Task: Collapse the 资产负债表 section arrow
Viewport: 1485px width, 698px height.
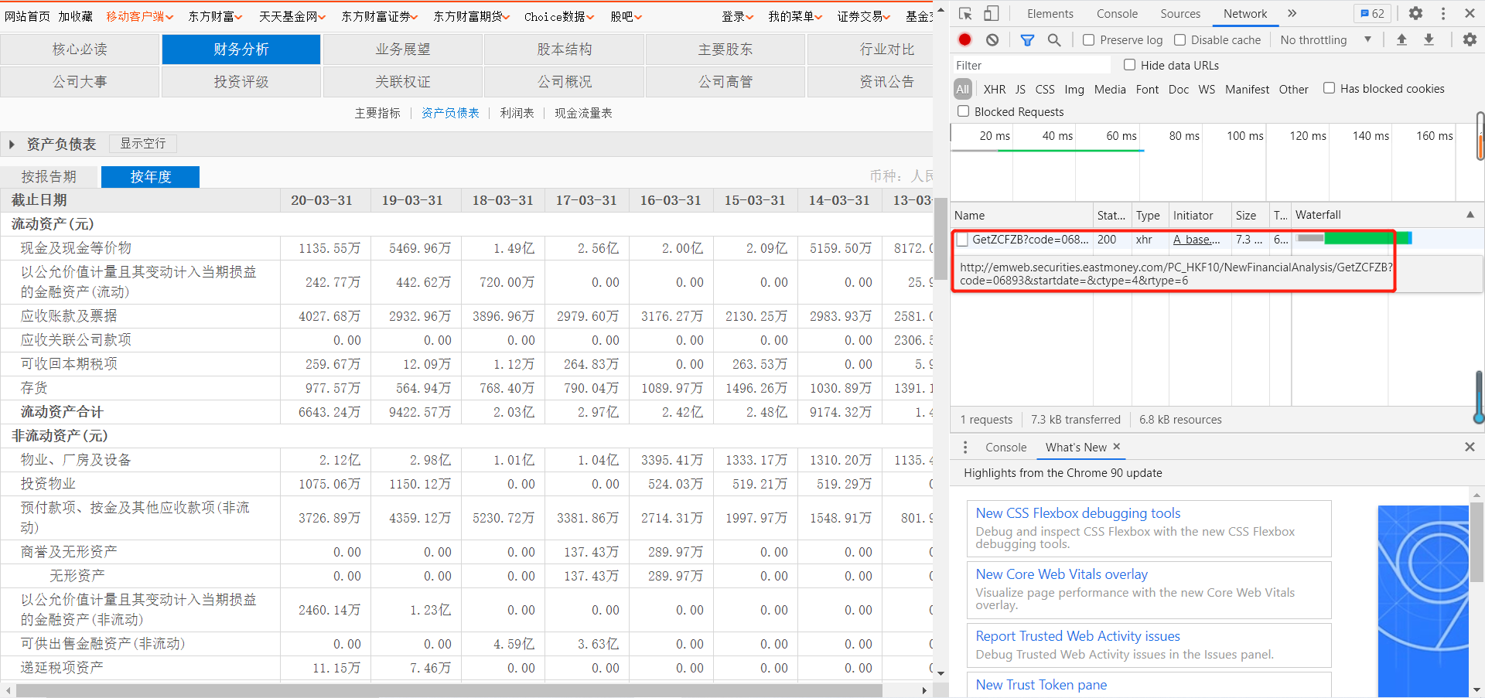Action: (x=12, y=144)
